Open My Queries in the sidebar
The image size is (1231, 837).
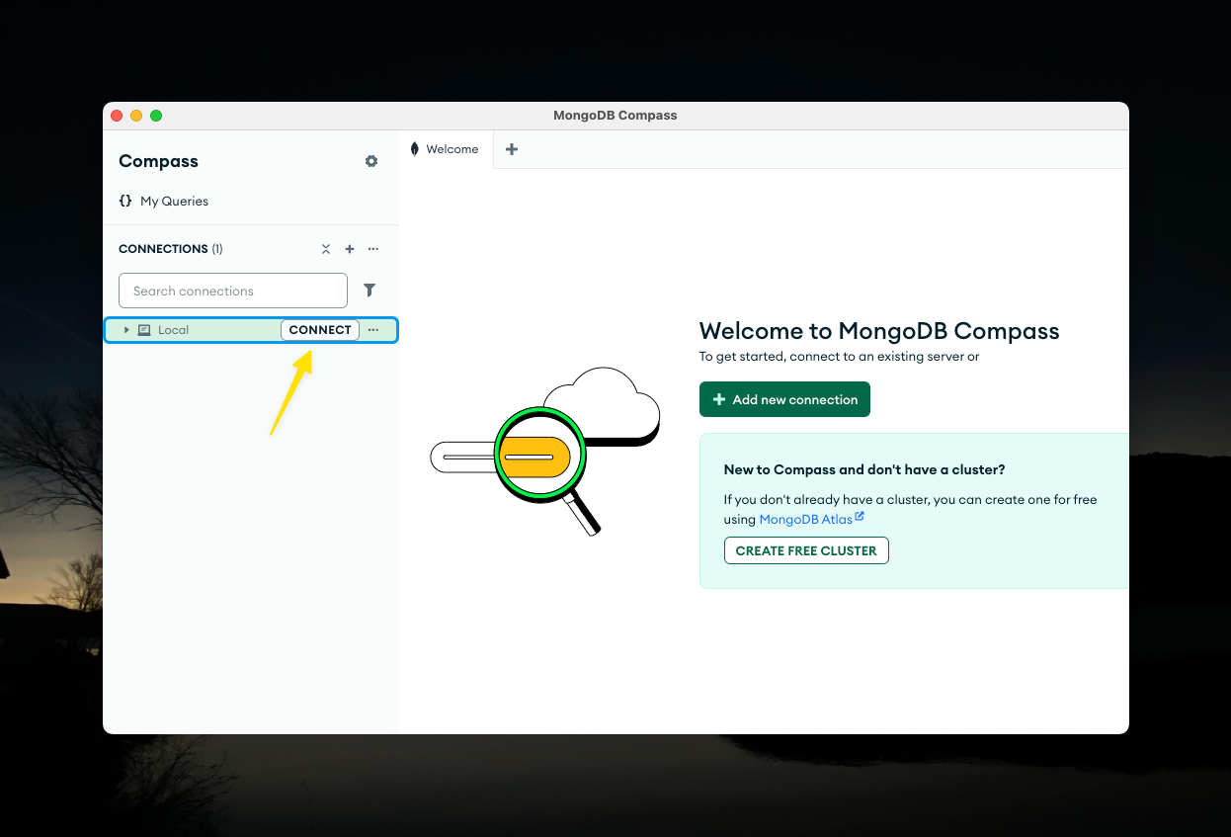(163, 201)
